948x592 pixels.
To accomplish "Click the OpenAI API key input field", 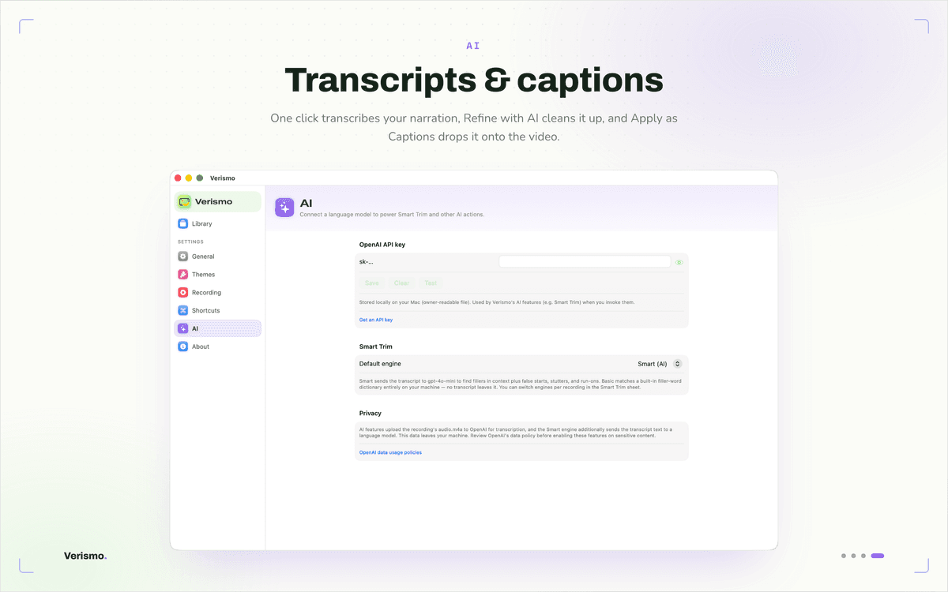I will 585,261.
